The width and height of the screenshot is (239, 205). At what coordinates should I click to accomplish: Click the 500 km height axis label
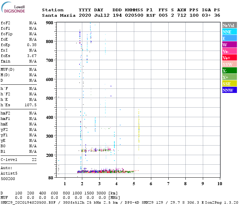pyautogui.click(x=50, y=98)
